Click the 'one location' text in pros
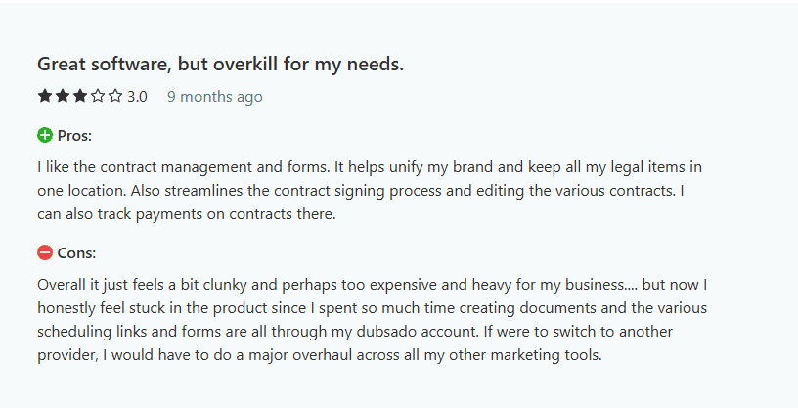 click(81, 191)
